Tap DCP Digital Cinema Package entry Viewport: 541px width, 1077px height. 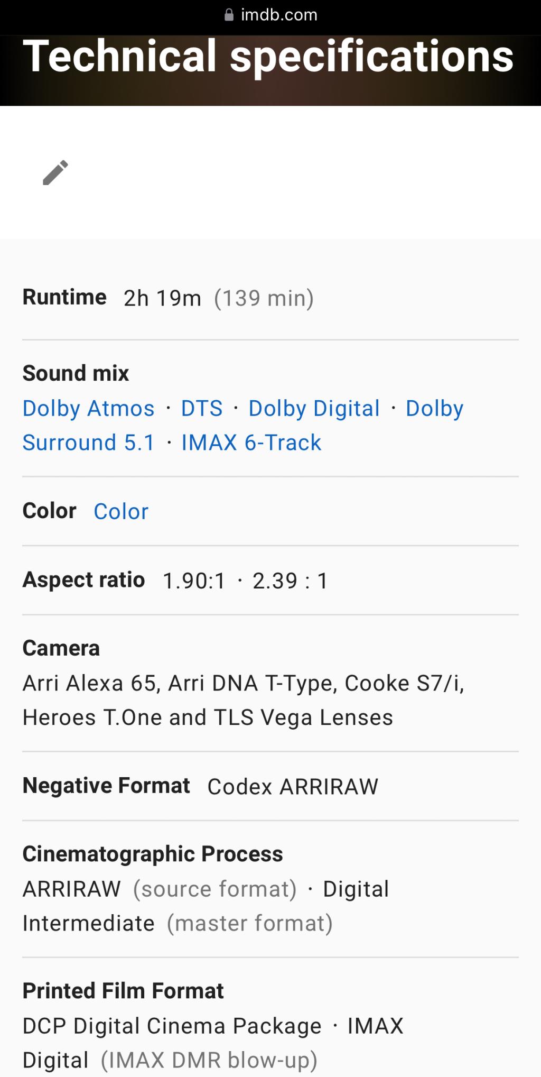[172, 1026]
